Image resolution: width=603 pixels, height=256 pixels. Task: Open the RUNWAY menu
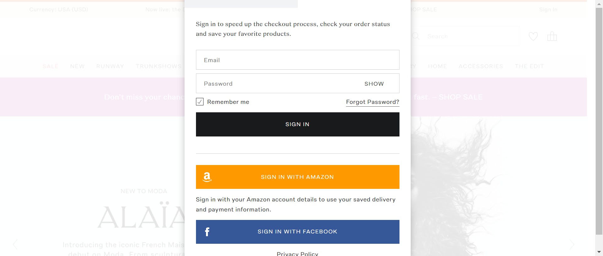(x=110, y=66)
